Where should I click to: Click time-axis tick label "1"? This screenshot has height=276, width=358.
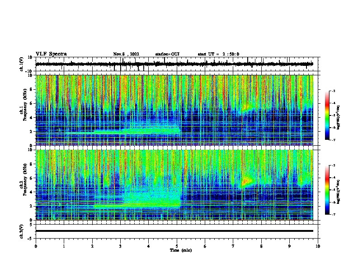pyautogui.click(x=64, y=246)
